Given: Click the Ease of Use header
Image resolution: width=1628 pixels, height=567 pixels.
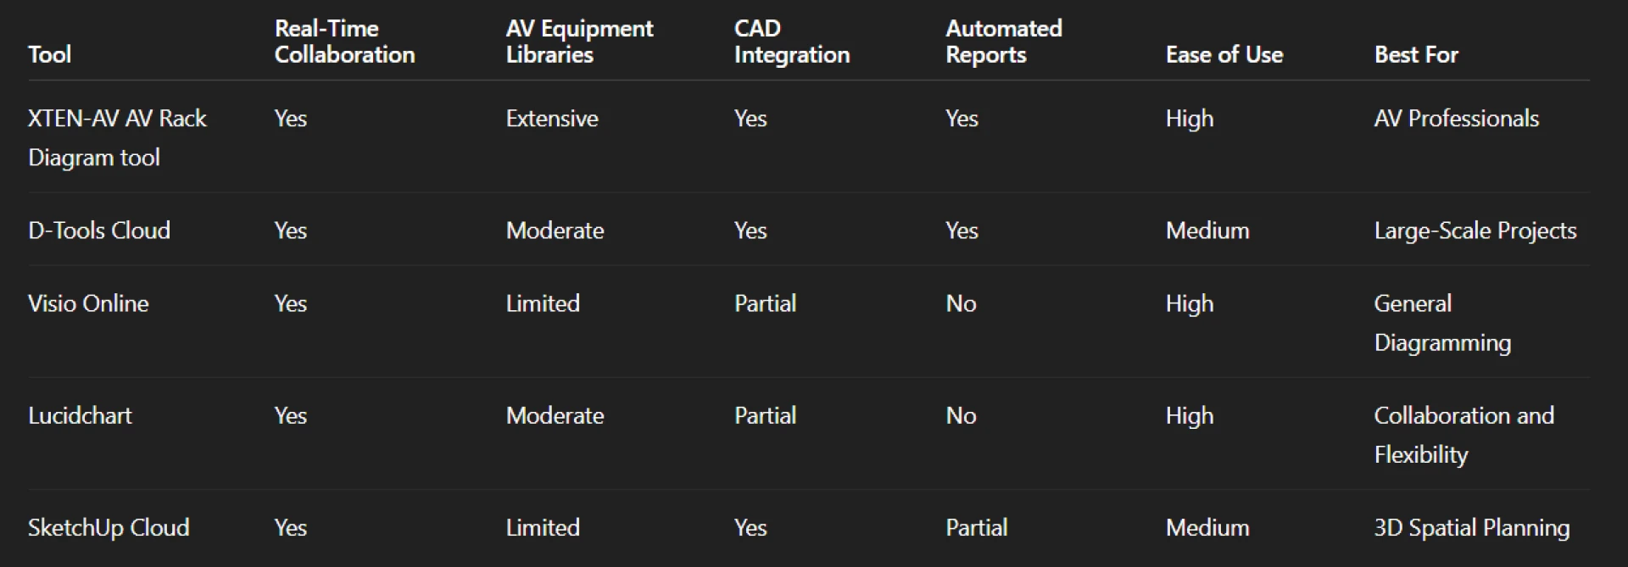Looking at the screenshot, I should (1224, 55).
